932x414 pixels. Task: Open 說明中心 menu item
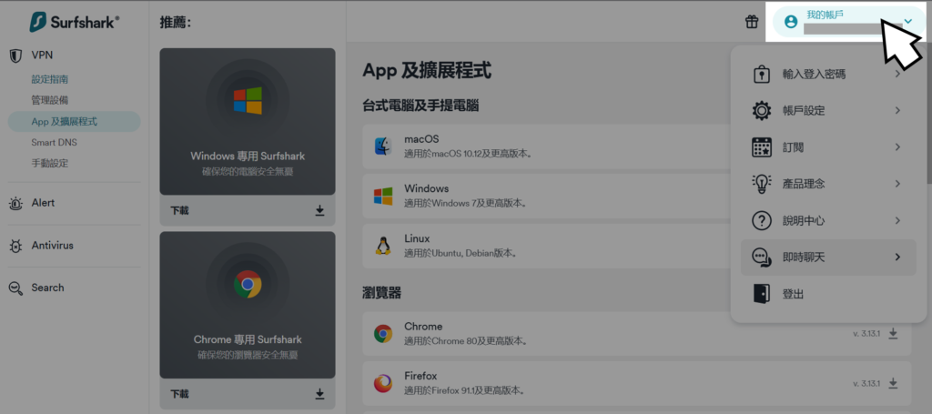828,221
